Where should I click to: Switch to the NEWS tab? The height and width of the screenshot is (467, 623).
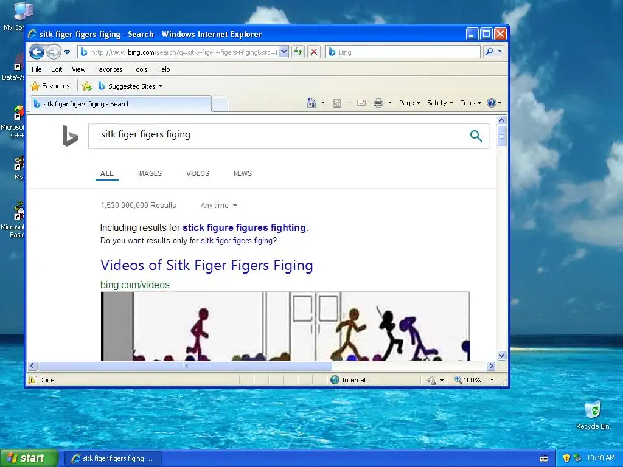tap(242, 173)
